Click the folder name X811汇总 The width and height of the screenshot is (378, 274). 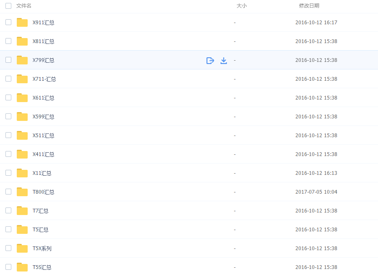44,41
